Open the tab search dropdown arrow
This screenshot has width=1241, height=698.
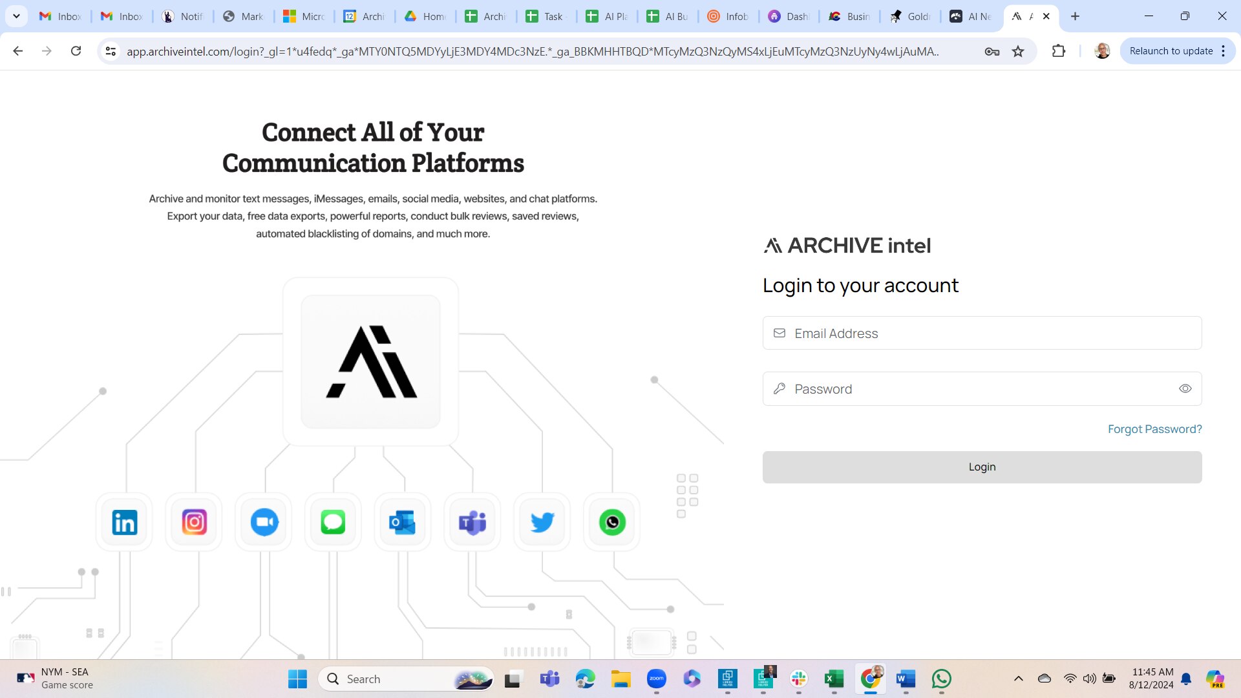point(16,16)
